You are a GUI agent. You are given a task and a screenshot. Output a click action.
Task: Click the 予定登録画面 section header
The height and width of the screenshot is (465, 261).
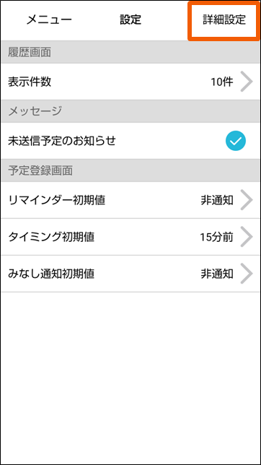click(x=40, y=170)
